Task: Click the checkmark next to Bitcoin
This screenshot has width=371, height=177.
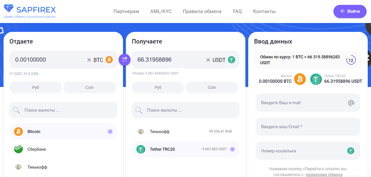Action: pyautogui.click(x=110, y=132)
